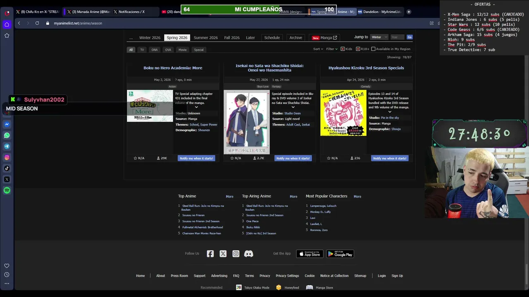The width and height of the screenshot is (529, 297).
Task: Expand Isekai no Sata synopsis arrow
Action: click(293, 107)
